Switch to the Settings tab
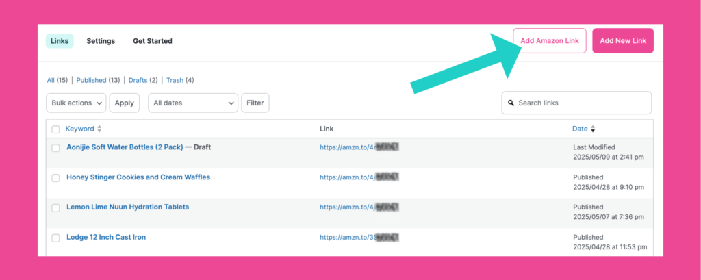The width and height of the screenshot is (701, 280). (x=101, y=41)
